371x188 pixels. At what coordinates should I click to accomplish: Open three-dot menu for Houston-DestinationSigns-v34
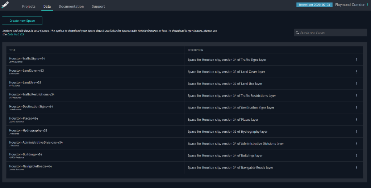click(357, 107)
